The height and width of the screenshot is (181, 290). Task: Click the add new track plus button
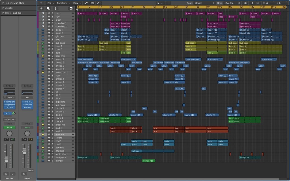tap(41, 8)
